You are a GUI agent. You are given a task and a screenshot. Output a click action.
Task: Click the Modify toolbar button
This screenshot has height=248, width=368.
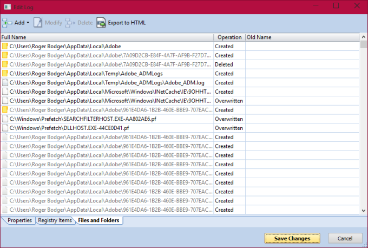pos(48,23)
